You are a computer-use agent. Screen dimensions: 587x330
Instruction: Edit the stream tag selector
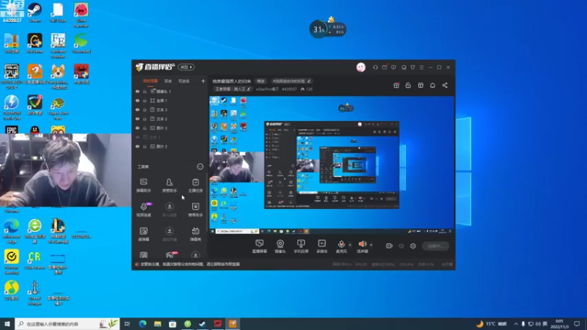[x=291, y=81]
